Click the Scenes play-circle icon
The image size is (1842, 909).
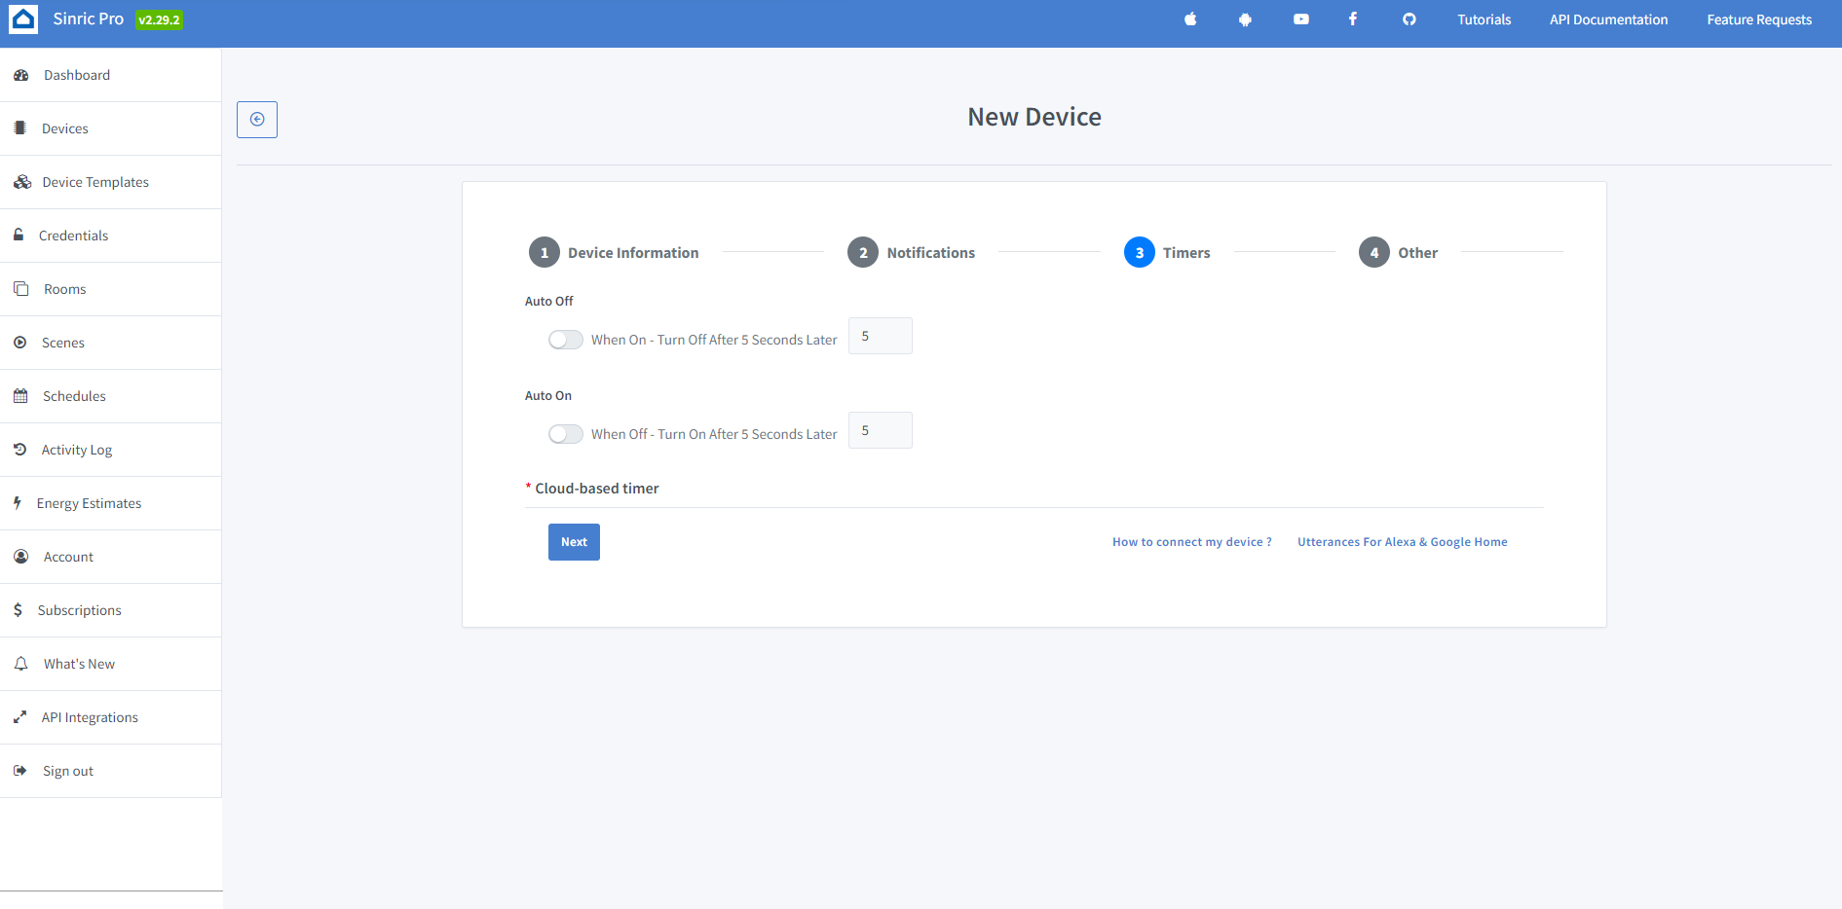[x=20, y=343]
